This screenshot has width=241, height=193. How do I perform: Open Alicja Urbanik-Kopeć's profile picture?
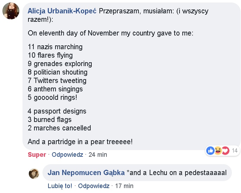(x=11, y=11)
